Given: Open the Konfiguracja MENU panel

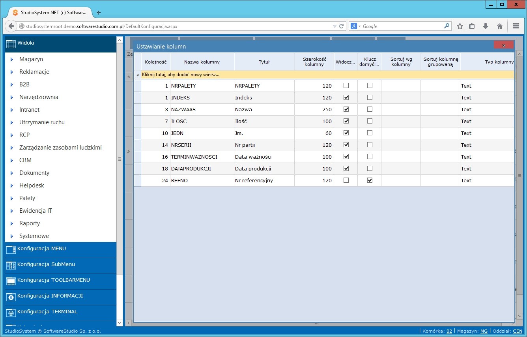Looking at the screenshot, I should click(61, 250).
